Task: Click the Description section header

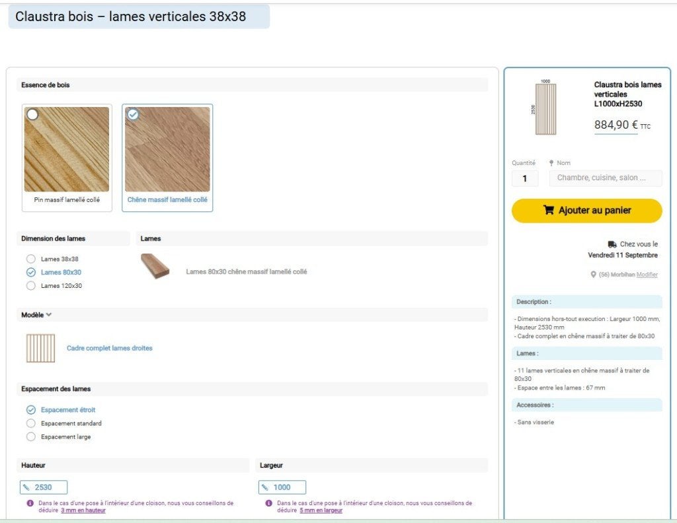Action: pos(587,302)
